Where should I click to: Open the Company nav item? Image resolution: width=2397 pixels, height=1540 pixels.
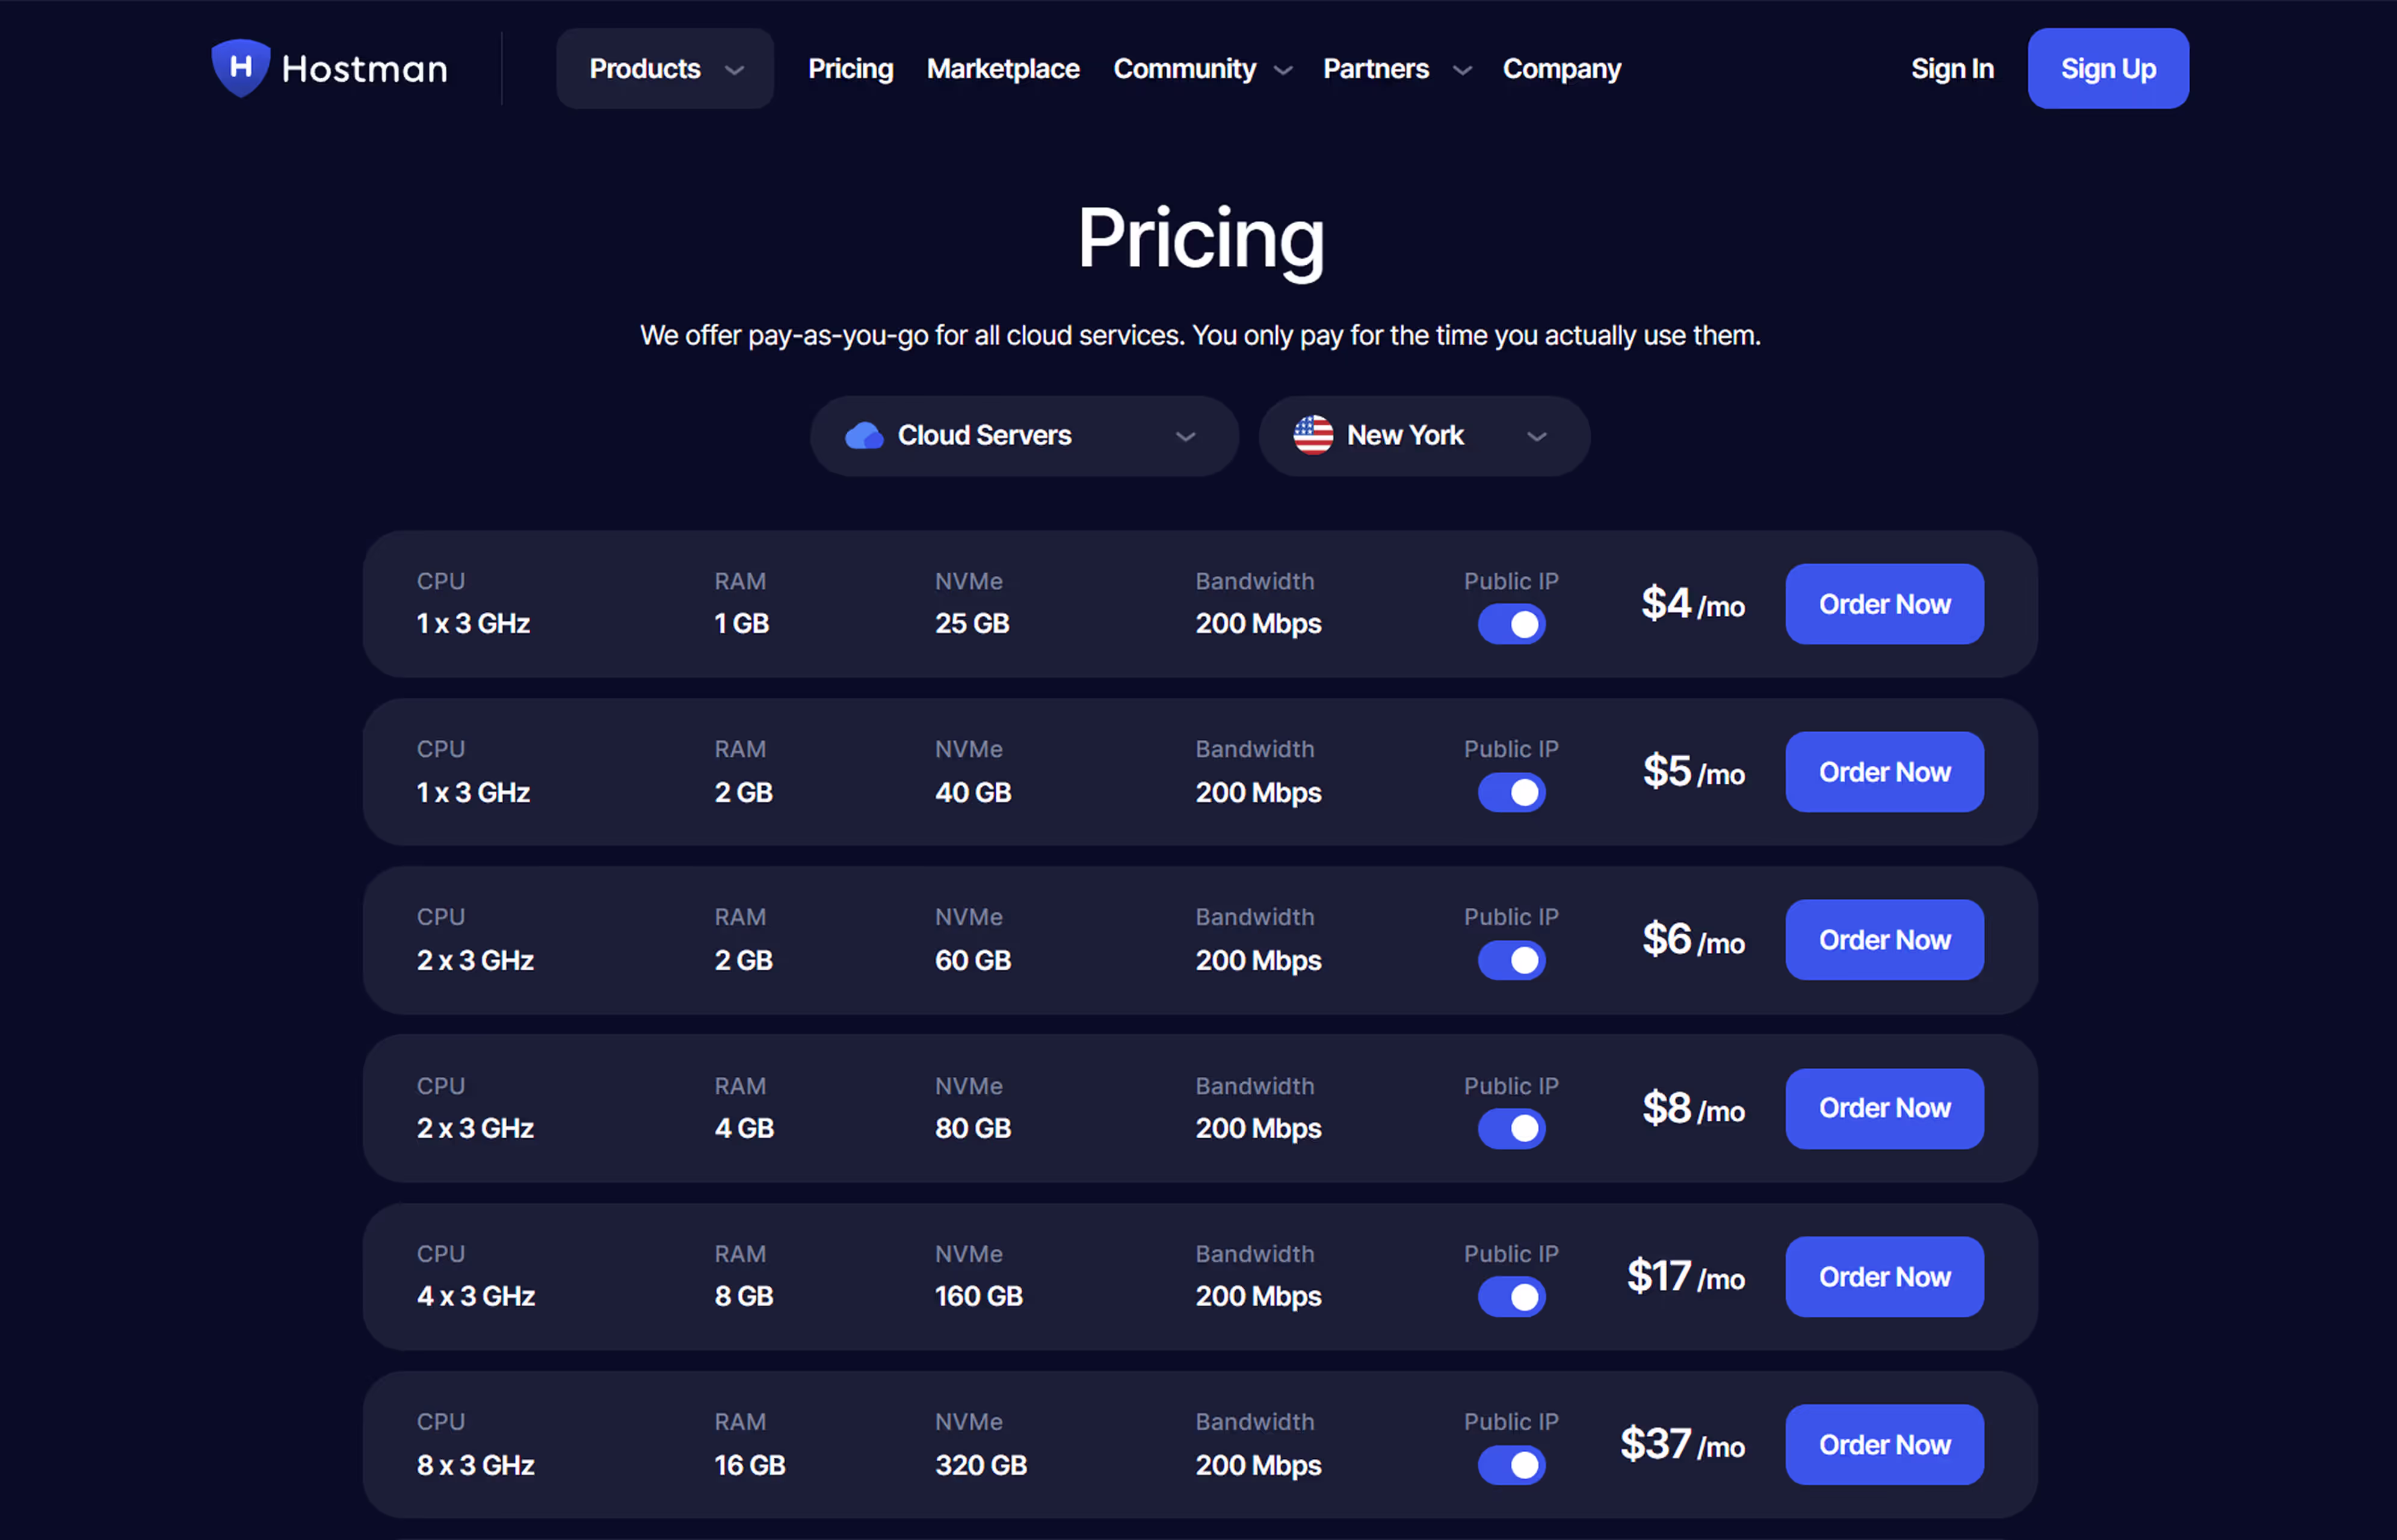tap(1561, 69)
